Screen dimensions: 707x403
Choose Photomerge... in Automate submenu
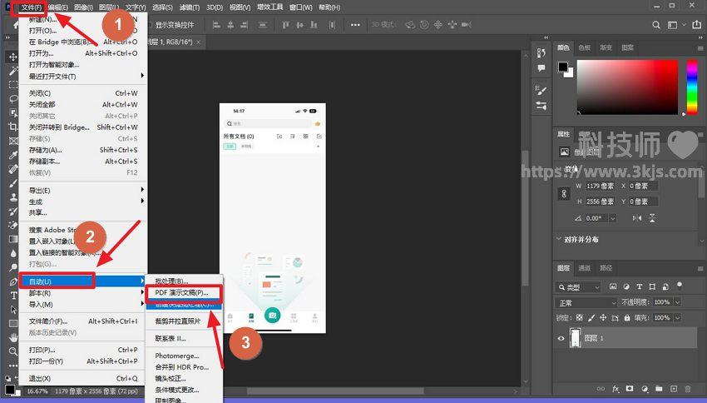click(184, 356)
